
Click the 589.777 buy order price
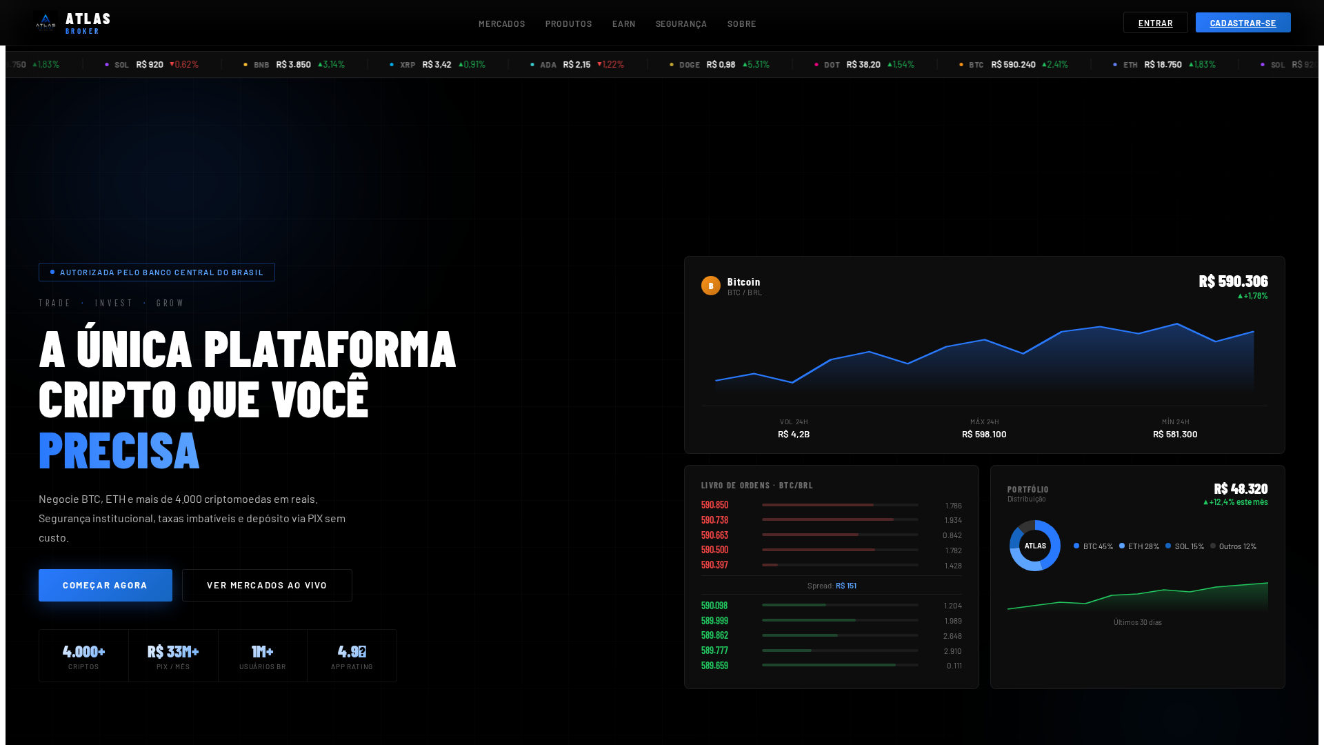coord(714,650)
